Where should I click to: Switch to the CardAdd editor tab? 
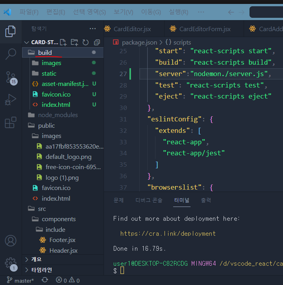click(264, 29)
